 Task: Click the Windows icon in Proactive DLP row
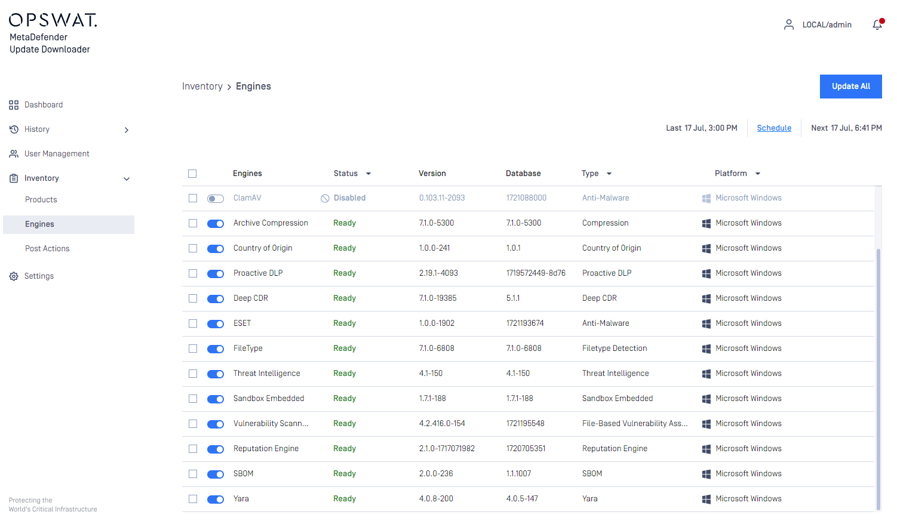pyautogui.click(x=706, y=273)
